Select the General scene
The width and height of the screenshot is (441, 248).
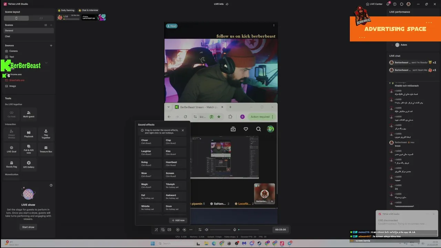(x=29, y=31)
